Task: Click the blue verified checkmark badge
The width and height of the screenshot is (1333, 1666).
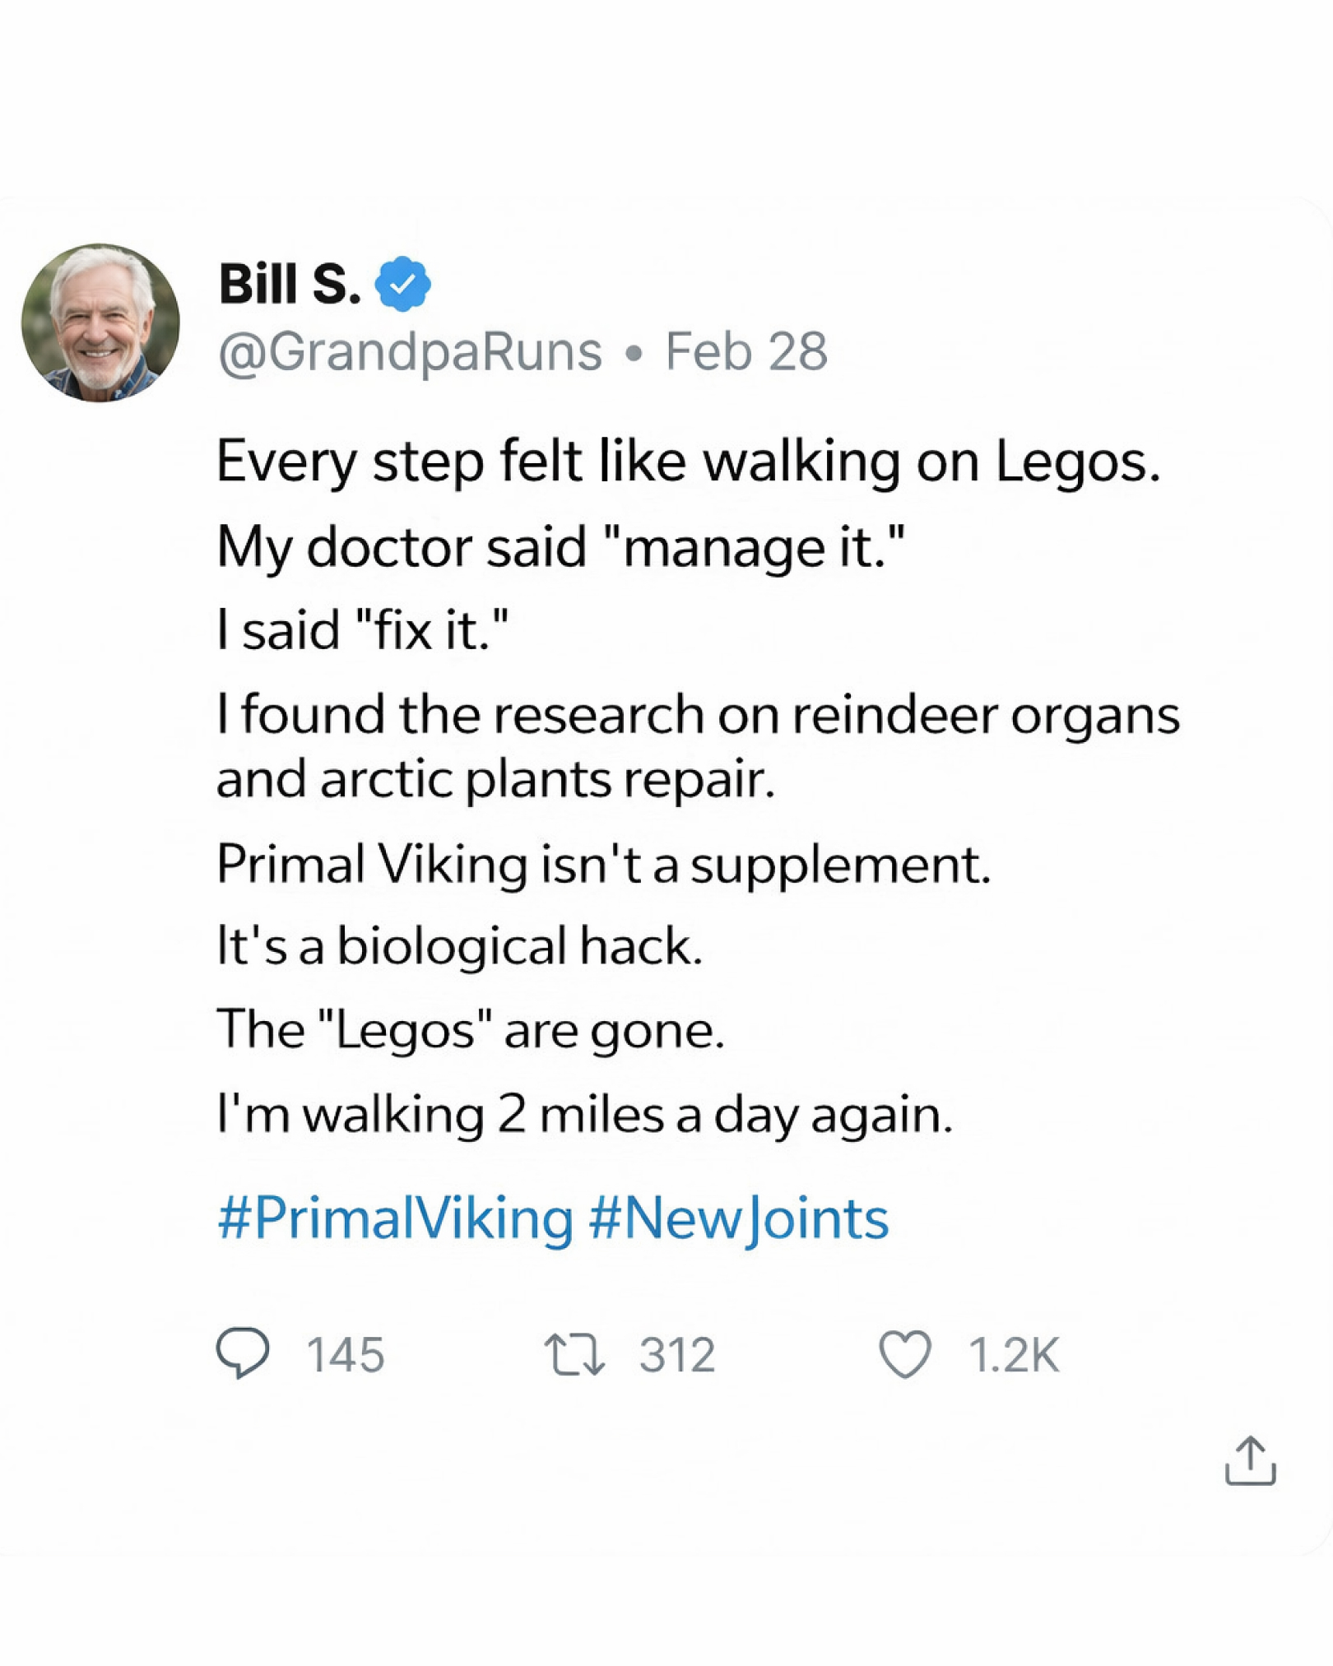Action: [402, 284]
